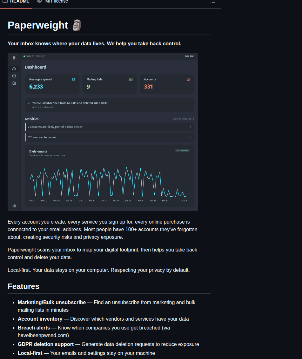Open the README outline list icon

[212, 2]
